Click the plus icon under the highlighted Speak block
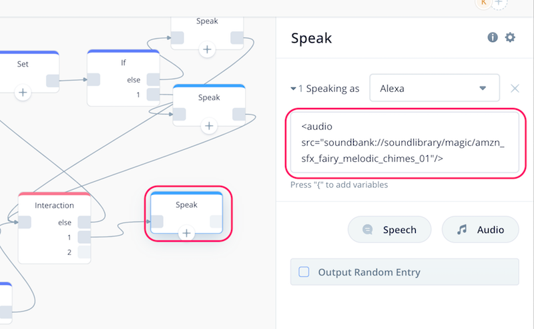Image resolution: width=534 pixels, height=329 pixels. click(186, 233)
